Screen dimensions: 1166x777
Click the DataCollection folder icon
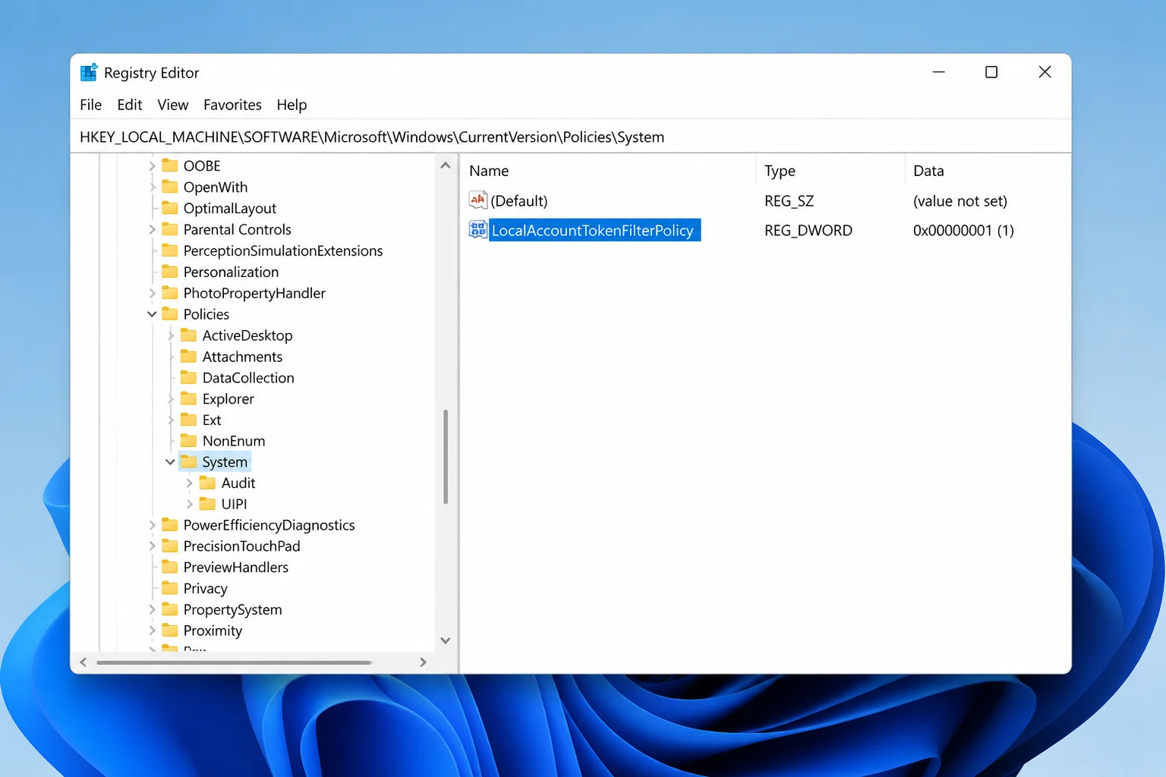pos(189,377)
